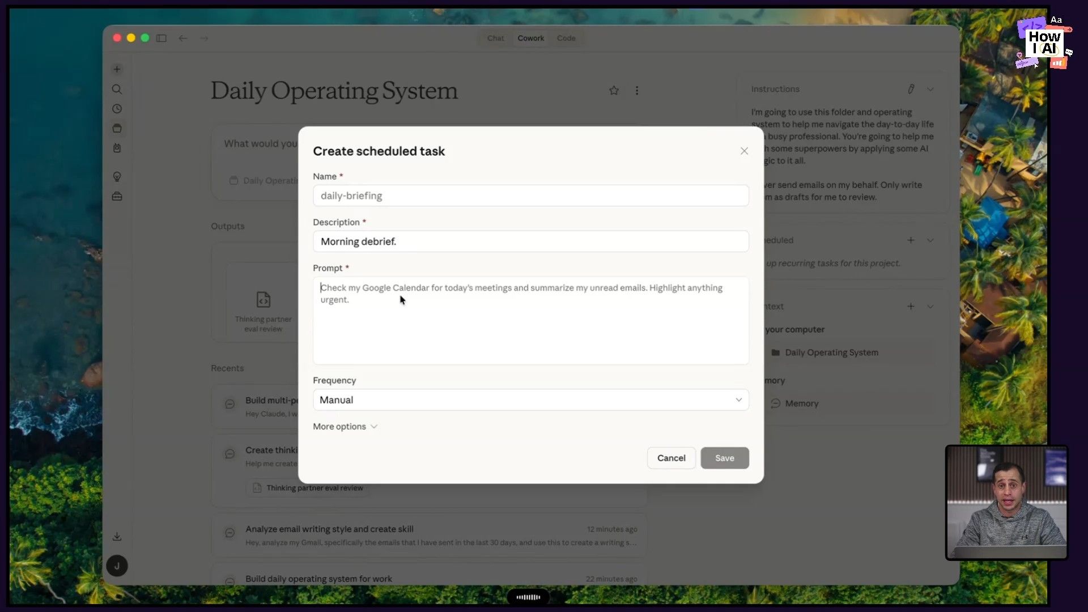This screenshot has width=1088, height=612.
Task: Click the lightbulb icon in sidebar
Action: click(117, 177)
